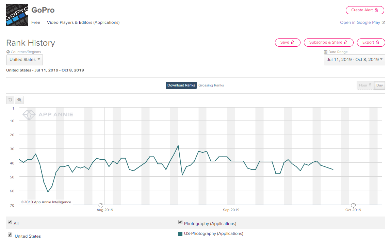Click the lock icon on Subscribe & Share
This screenshot has height=240, width=390.
point(346,43)
